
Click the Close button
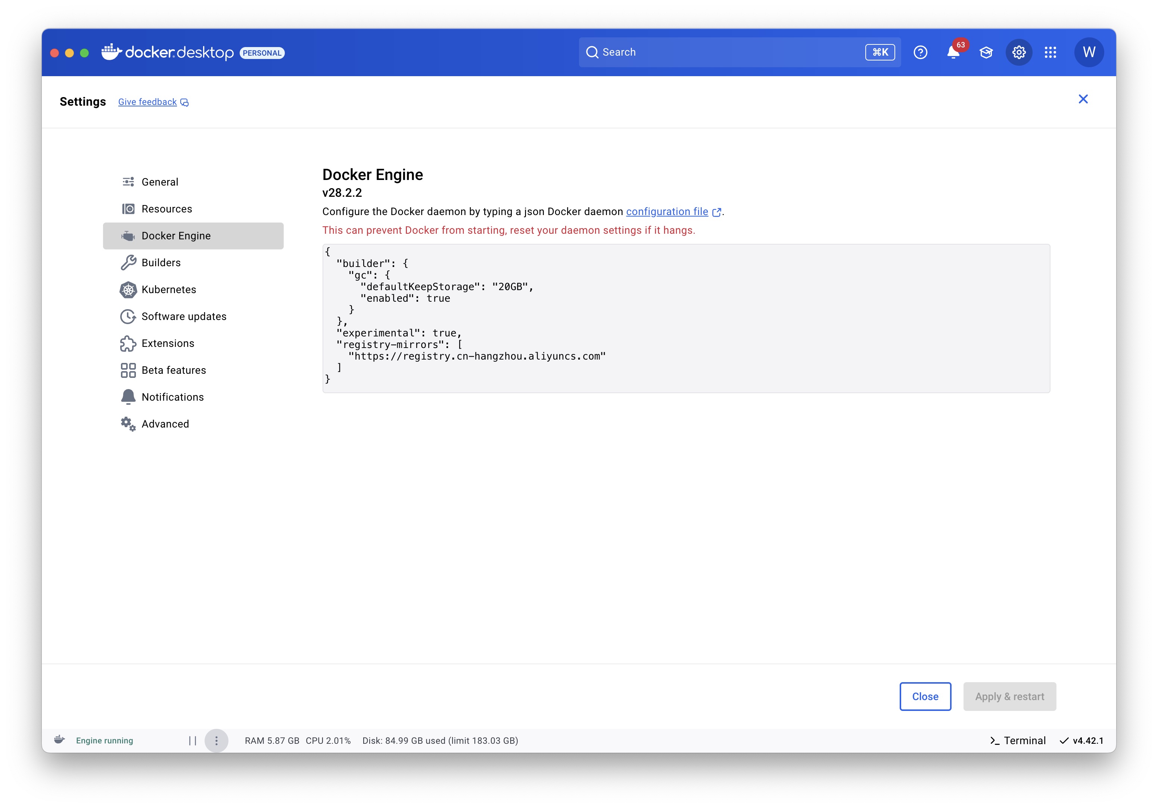[924, 696]
